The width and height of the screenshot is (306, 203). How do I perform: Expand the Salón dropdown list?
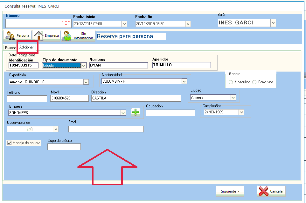tap(273, 23)
